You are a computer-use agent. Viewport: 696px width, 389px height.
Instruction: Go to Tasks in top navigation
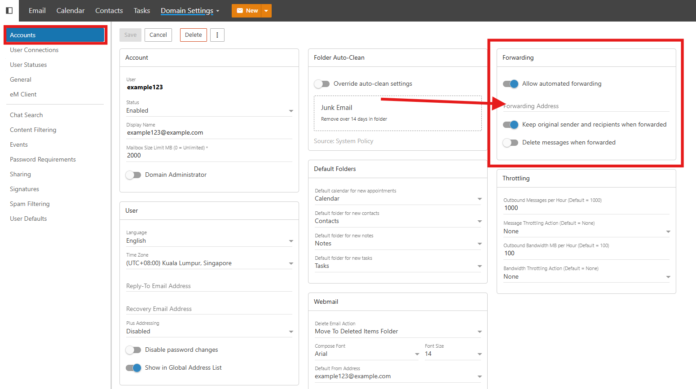142,11
